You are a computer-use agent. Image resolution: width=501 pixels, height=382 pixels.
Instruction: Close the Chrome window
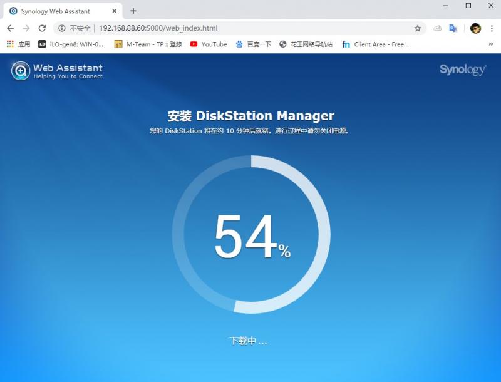(x=491, y=6)
